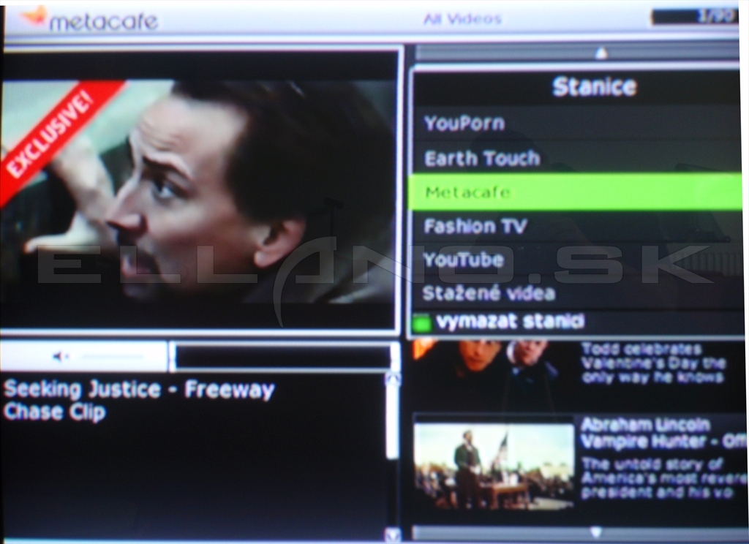The height and width of the screenshot is (544, 749).
Task: Click the video progress bar
Action: pyautogui.click(x=283, y=356)
